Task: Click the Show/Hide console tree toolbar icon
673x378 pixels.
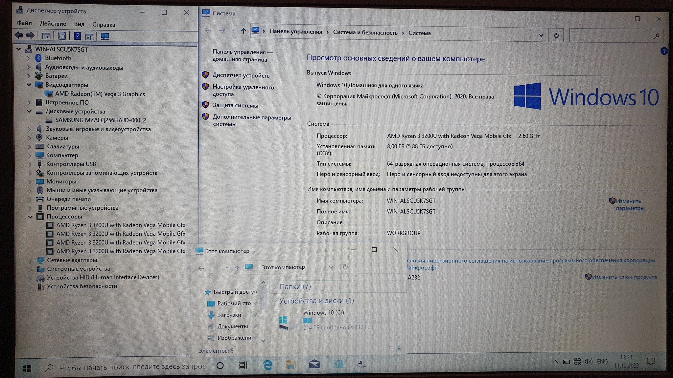Action: coord(46,36)
